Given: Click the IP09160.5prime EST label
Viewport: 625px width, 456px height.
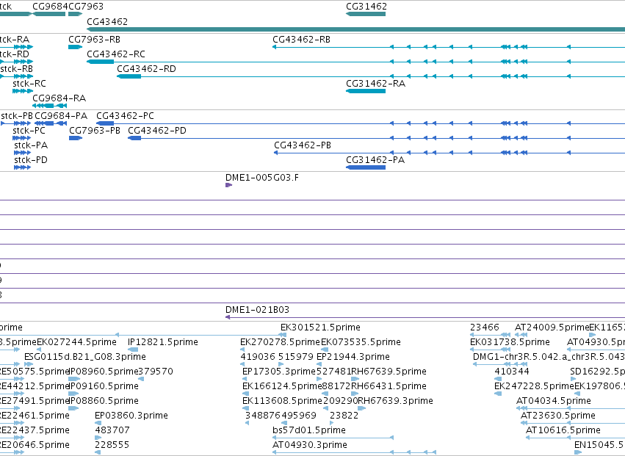Looking at the screenshot, I should (104, 387).
